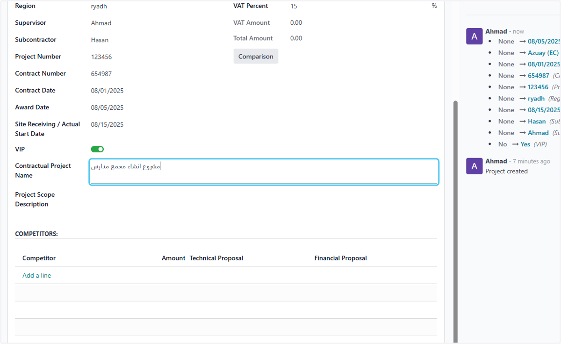Open the Site Receiving date 08/15/2025 field
Screen dimensions: 561x344
(x=107, y=124)
